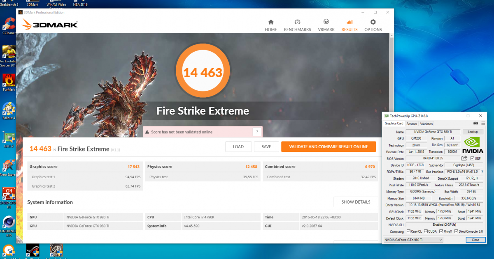494x259 pixels.
Task: Go to the 3DMark Home icon
Action: (x=271, y=22)
